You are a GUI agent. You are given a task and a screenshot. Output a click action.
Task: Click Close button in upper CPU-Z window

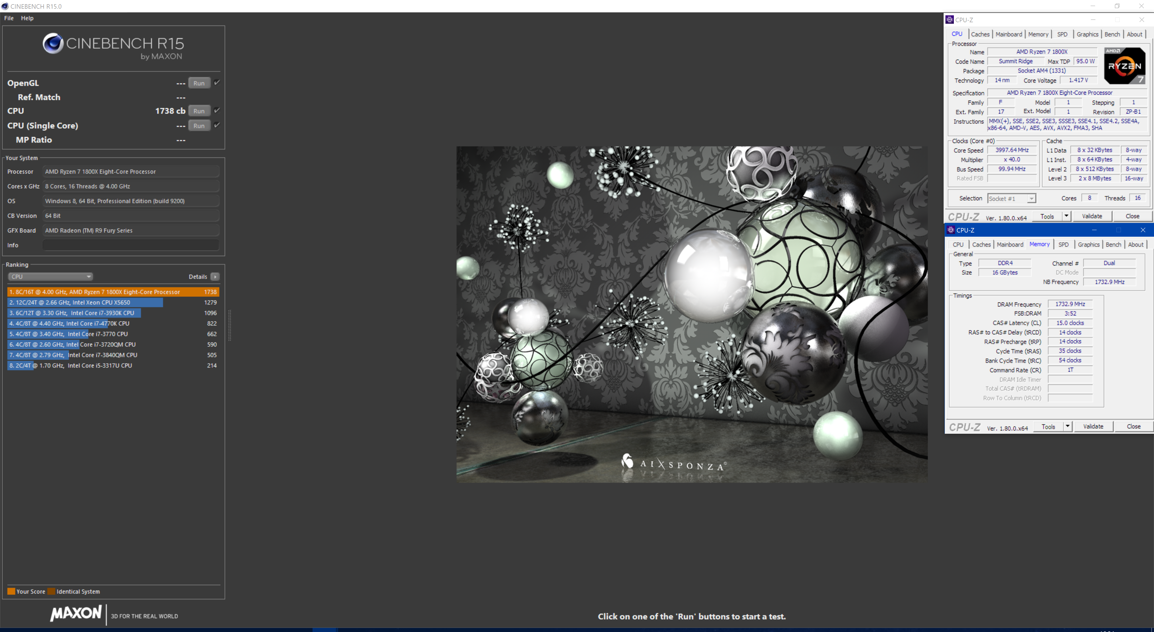click(x=1132, y=216)
